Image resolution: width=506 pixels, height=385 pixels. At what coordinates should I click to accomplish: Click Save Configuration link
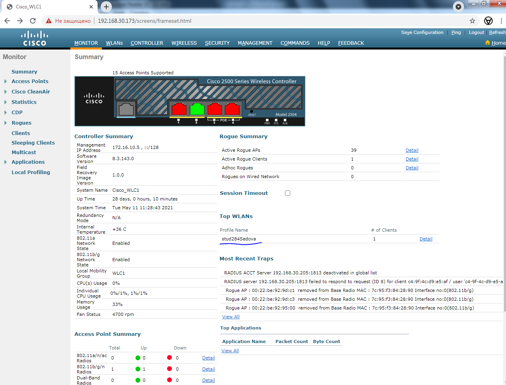[x=422, y=32]
